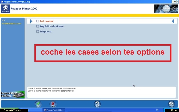The image size is (179, 112).
Task: Click the OK F8 button icon
Action: click(171, 104)
